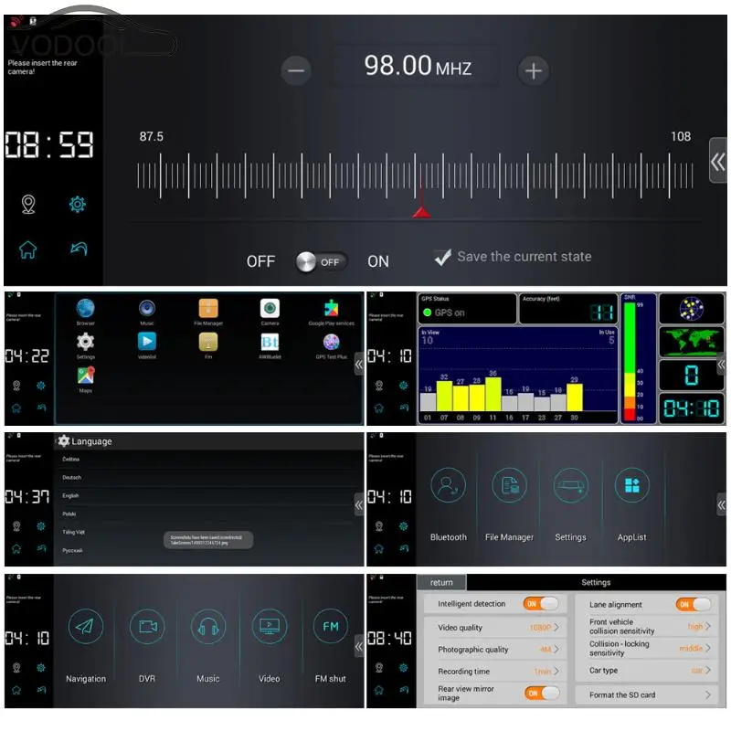Collapse FM radio screen with « arrow
The image size is (731, 731).
[718, 162]
